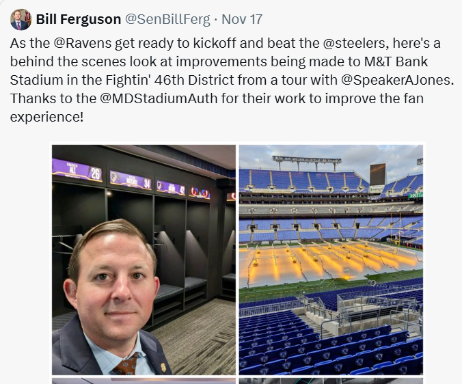This screenshot has height=384, width=462.
Task: Click the Bill Ferguson display name
Action: [x=79, y=19]
